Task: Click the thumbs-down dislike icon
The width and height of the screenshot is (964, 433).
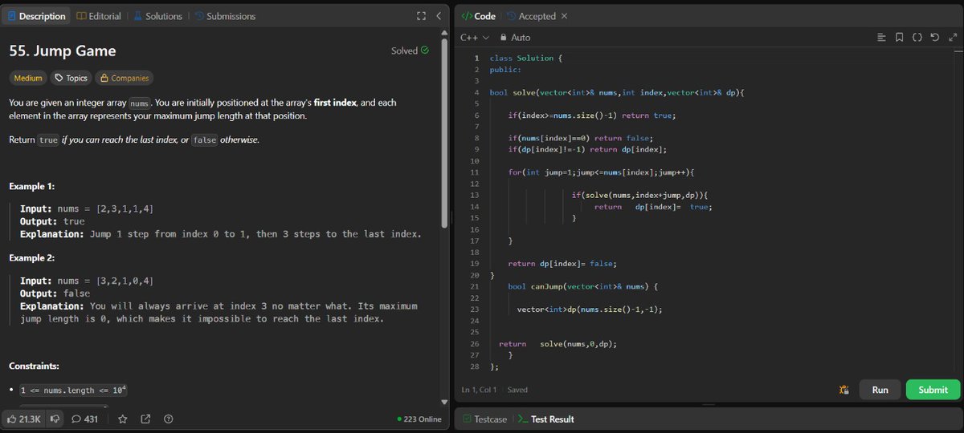Action: (x=55, y=419)
